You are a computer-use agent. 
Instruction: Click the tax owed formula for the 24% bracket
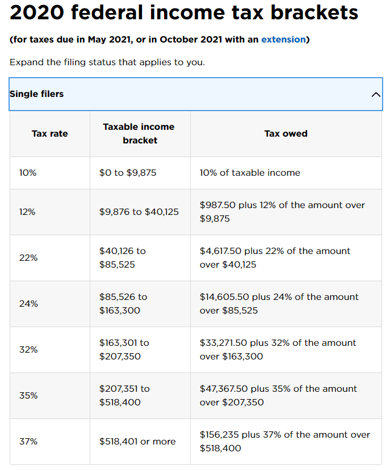point(278,303)
